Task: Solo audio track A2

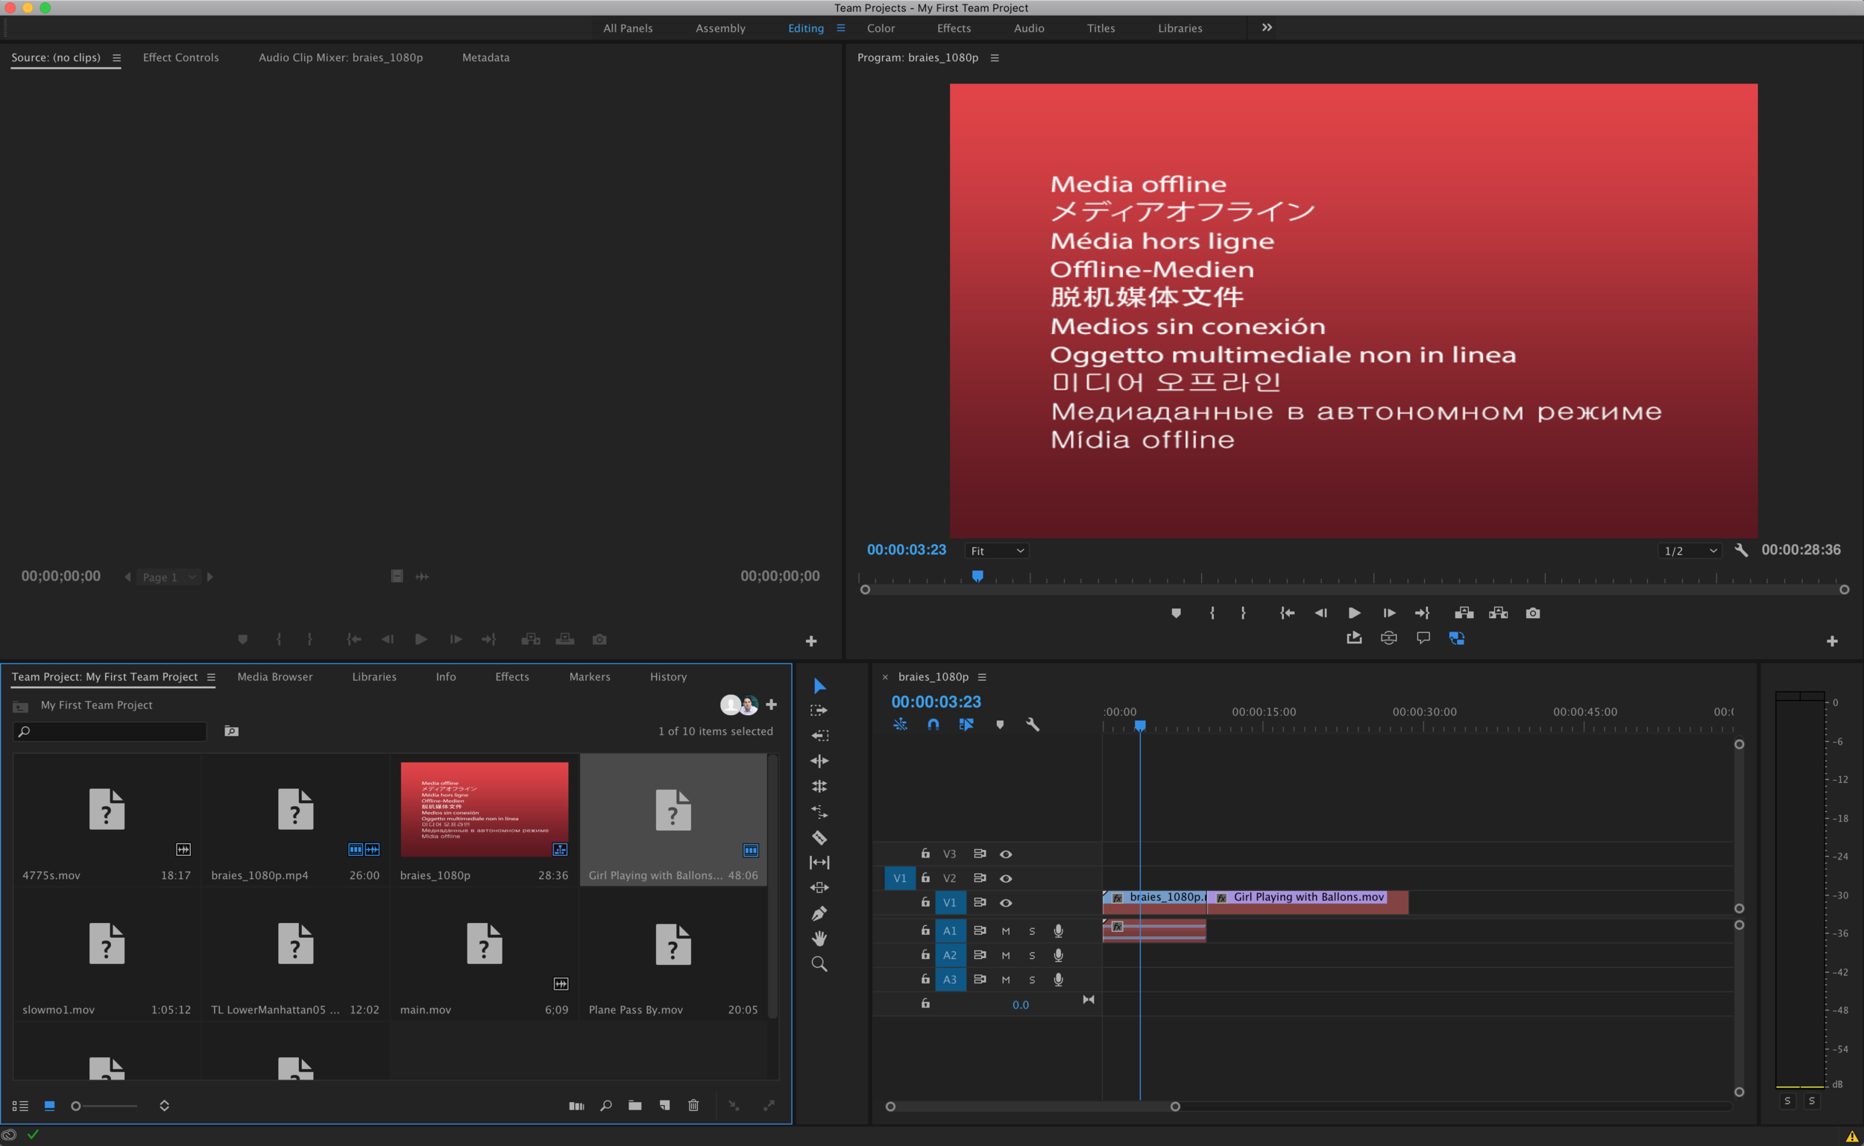Action: [1031, 956]
